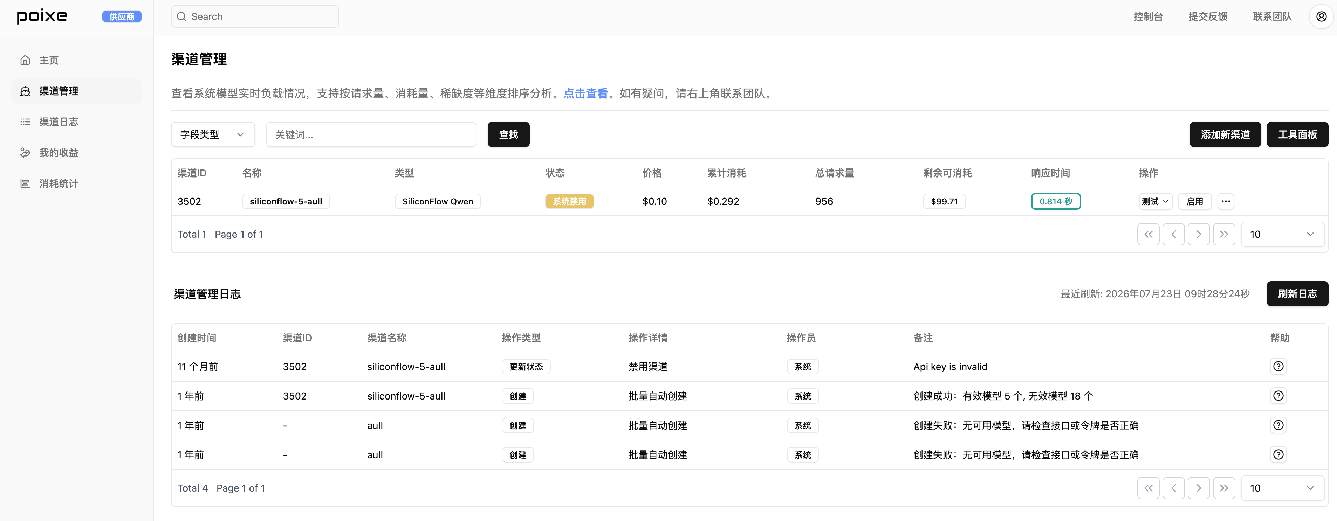
Task: Open page size dropdown in log table
Action: click(1282, 488)
